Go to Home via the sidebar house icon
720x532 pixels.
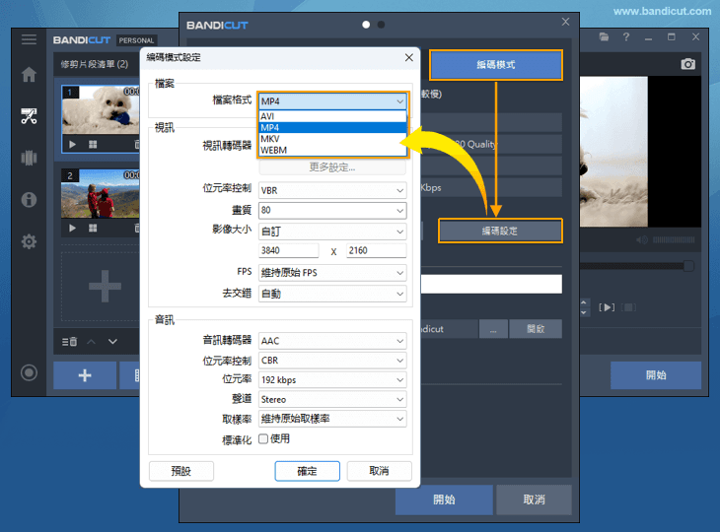(29, 75)
